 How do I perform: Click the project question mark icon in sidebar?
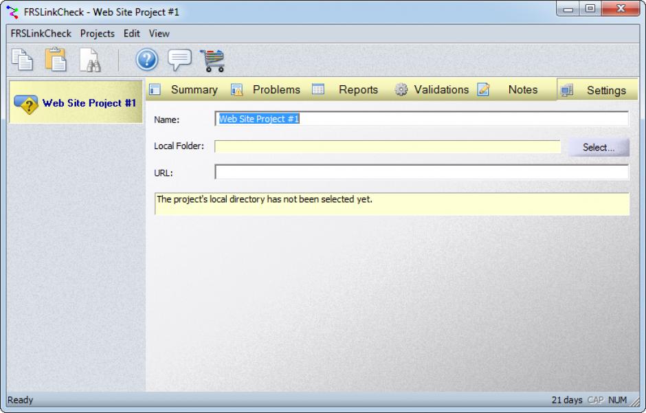click(x=26, y=103)
